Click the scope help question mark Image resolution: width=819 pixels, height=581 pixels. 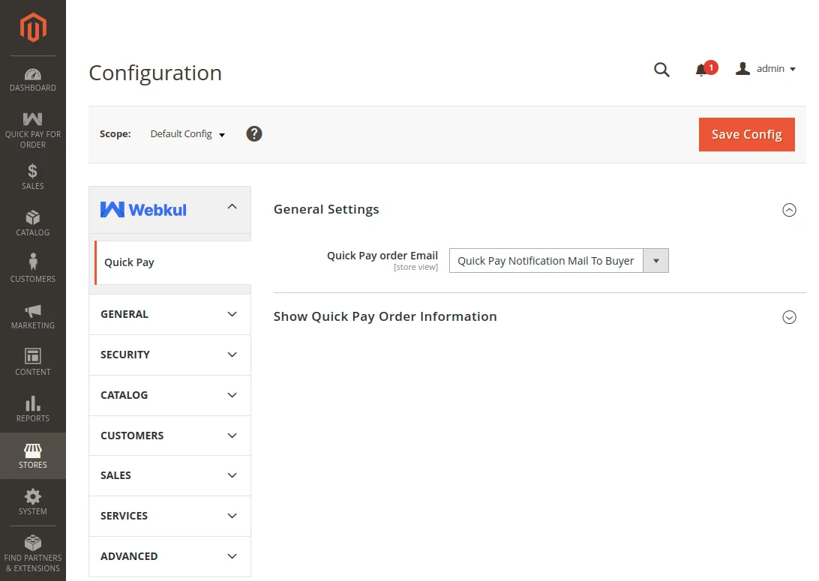point(254,134)
